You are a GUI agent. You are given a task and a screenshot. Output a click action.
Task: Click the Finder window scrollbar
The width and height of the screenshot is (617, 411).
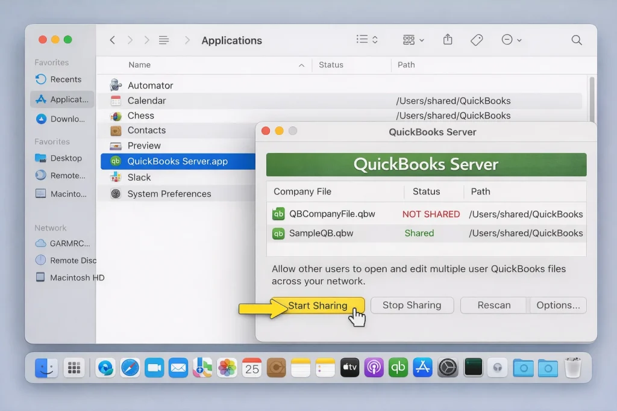coord(592,99)
